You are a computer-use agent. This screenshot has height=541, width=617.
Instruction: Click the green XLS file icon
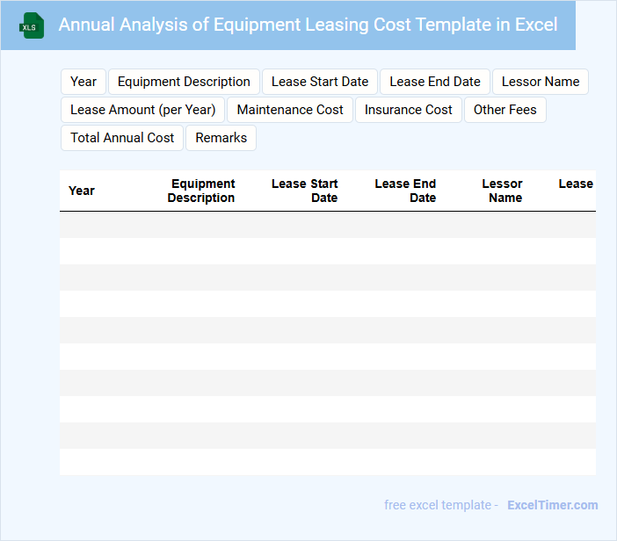(x=32, y=25)
